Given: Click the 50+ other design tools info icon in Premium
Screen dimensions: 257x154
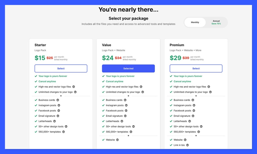Looking at the screenshot, I should click(x=201, y=126).
